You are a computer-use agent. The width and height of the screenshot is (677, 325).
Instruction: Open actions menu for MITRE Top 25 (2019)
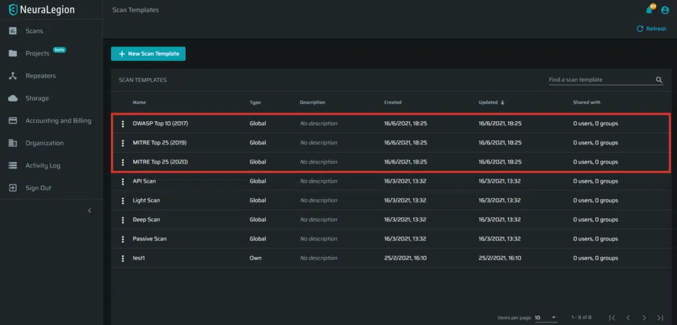122,142
